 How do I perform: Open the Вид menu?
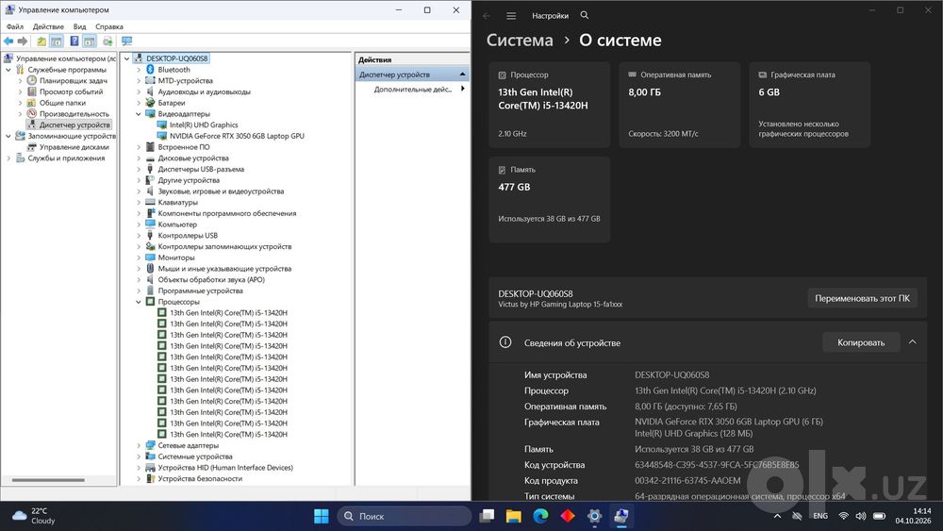click(79, 26)
